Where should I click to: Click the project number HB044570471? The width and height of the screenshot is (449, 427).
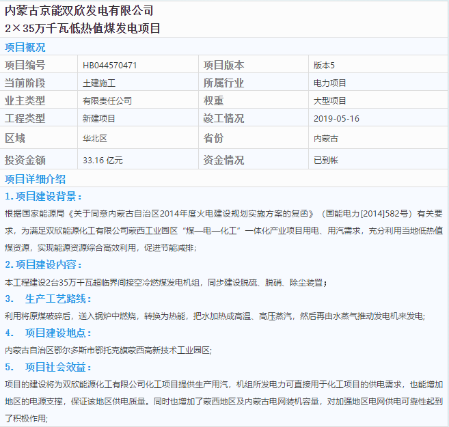109,66
